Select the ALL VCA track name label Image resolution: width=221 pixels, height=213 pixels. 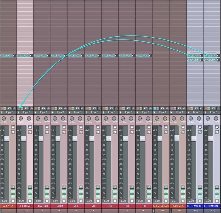[x=8, y=206]
